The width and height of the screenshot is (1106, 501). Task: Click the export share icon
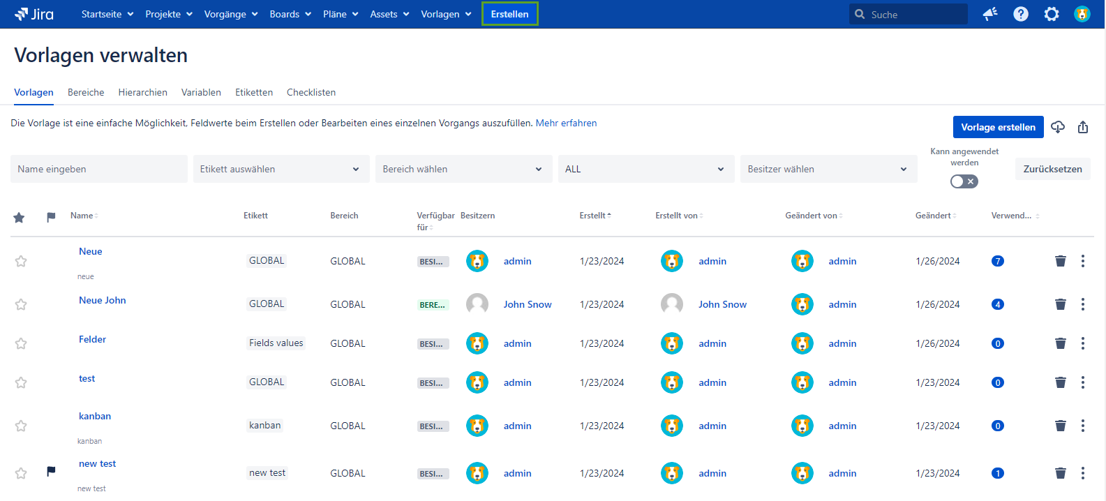coord(1082,127)
